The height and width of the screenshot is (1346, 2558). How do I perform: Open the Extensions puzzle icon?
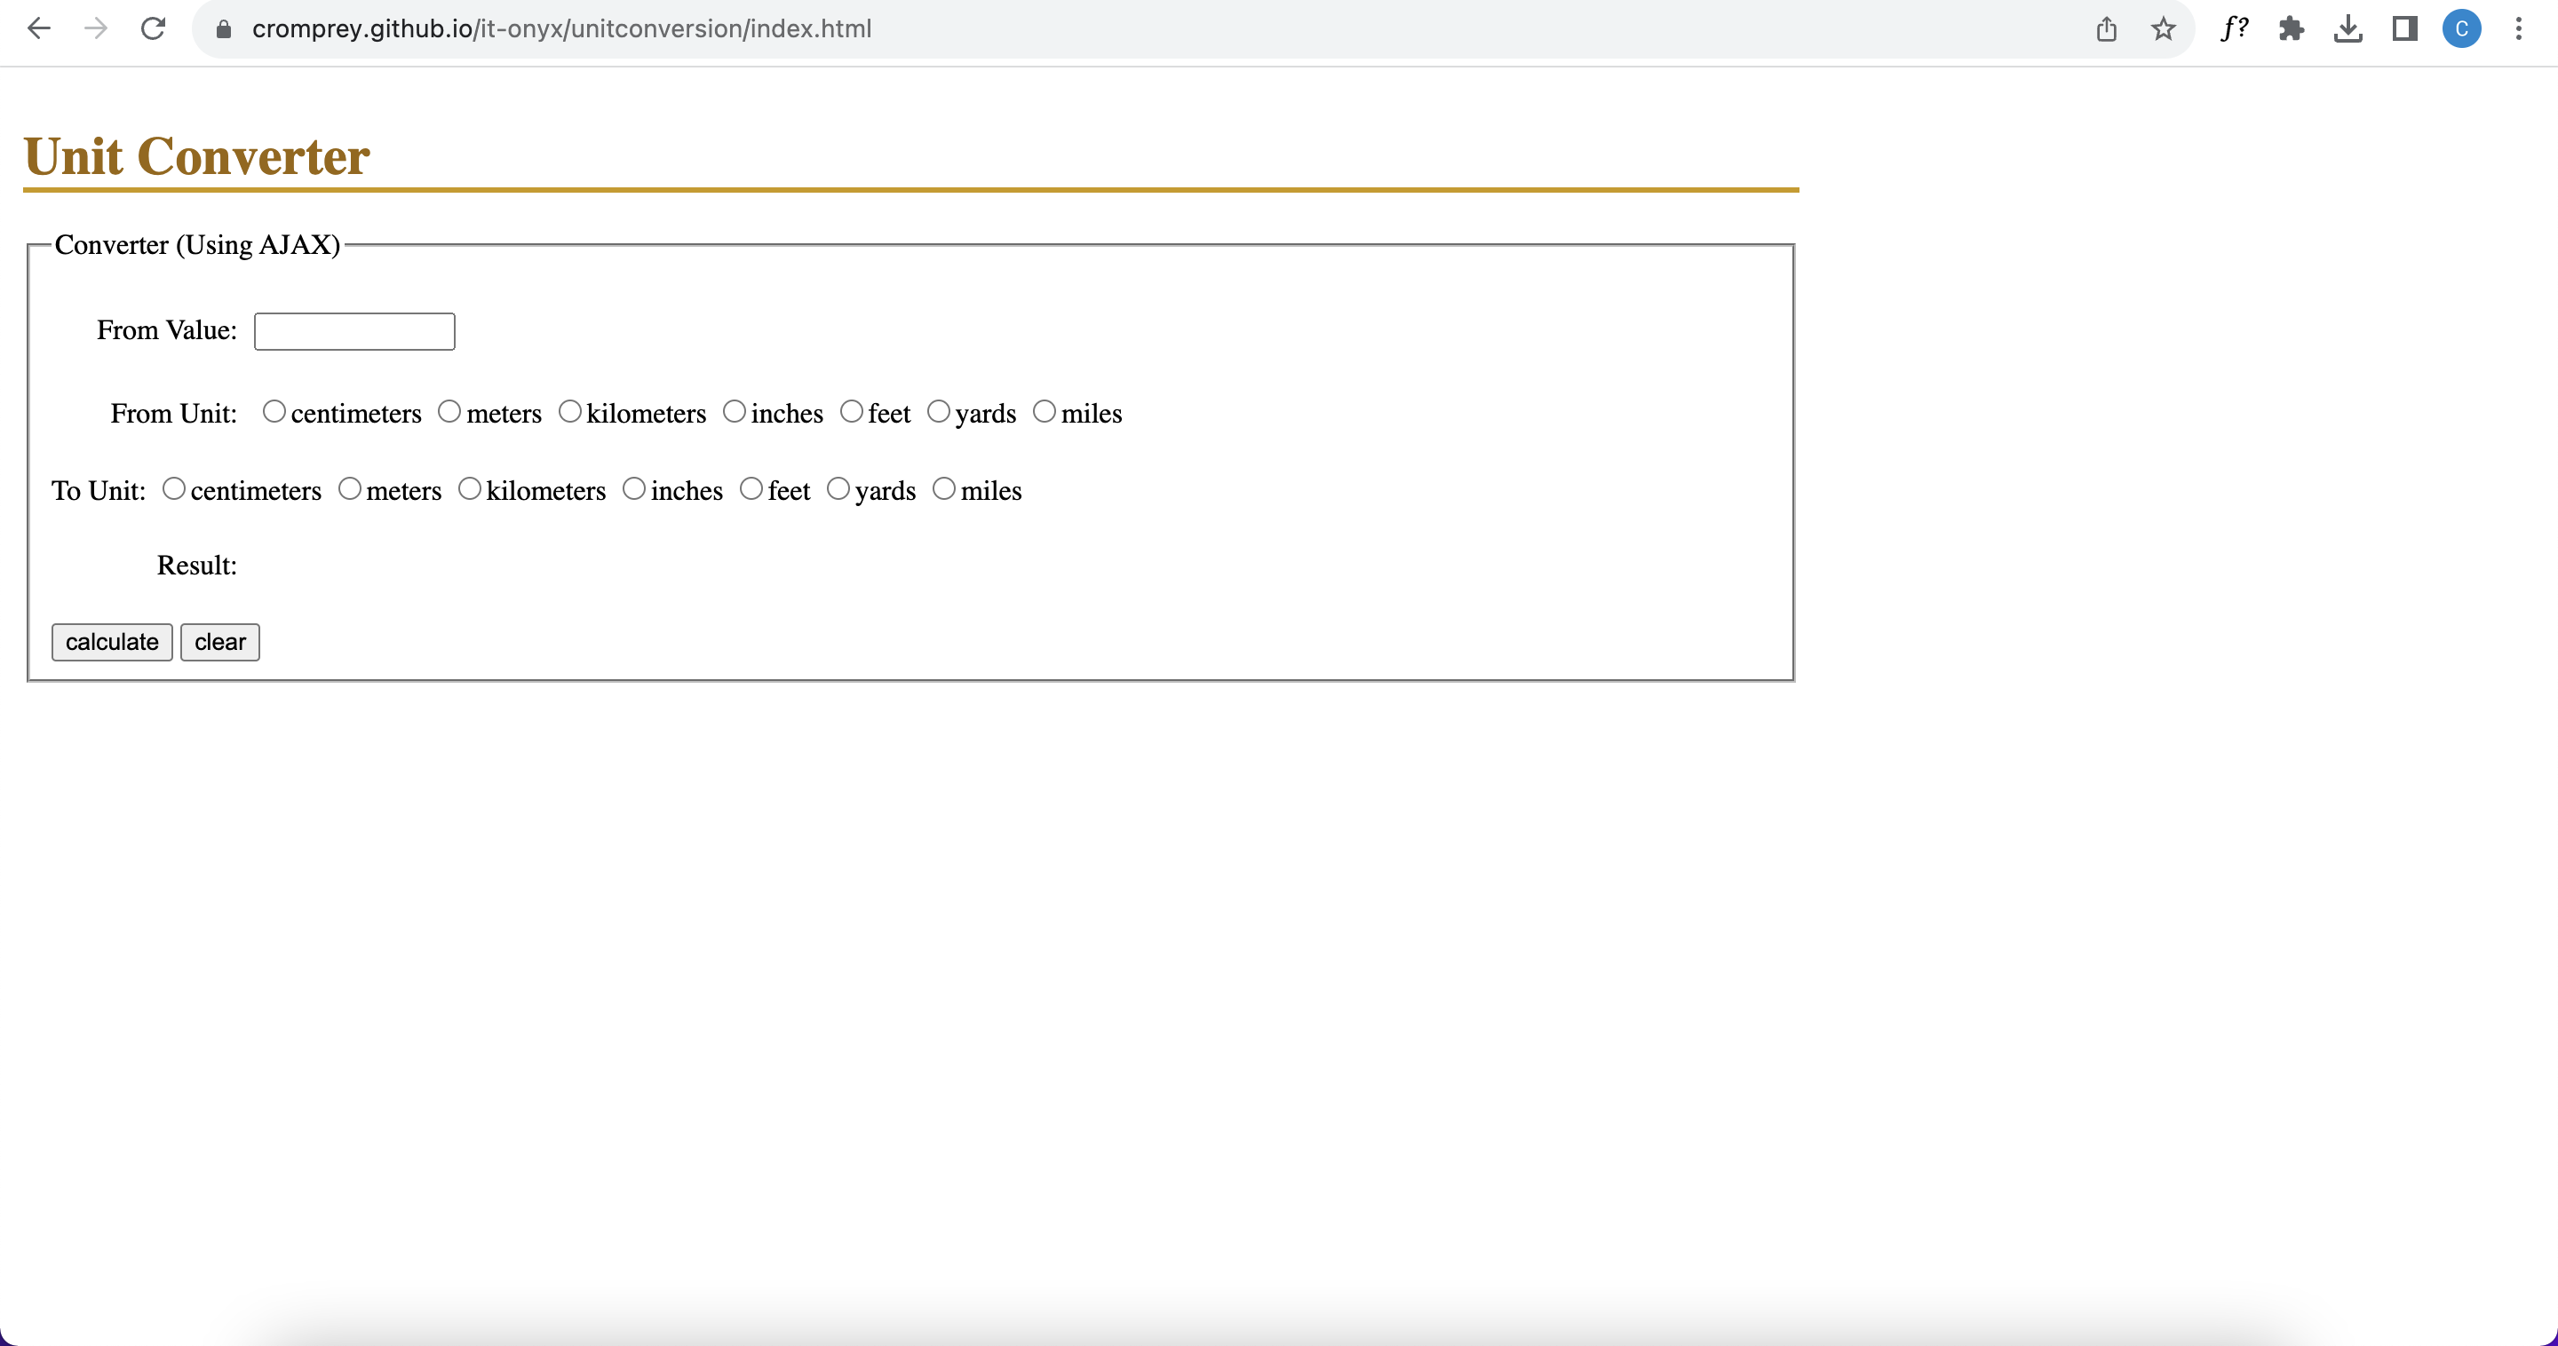pyautogui.click(x=2291, y=28)
